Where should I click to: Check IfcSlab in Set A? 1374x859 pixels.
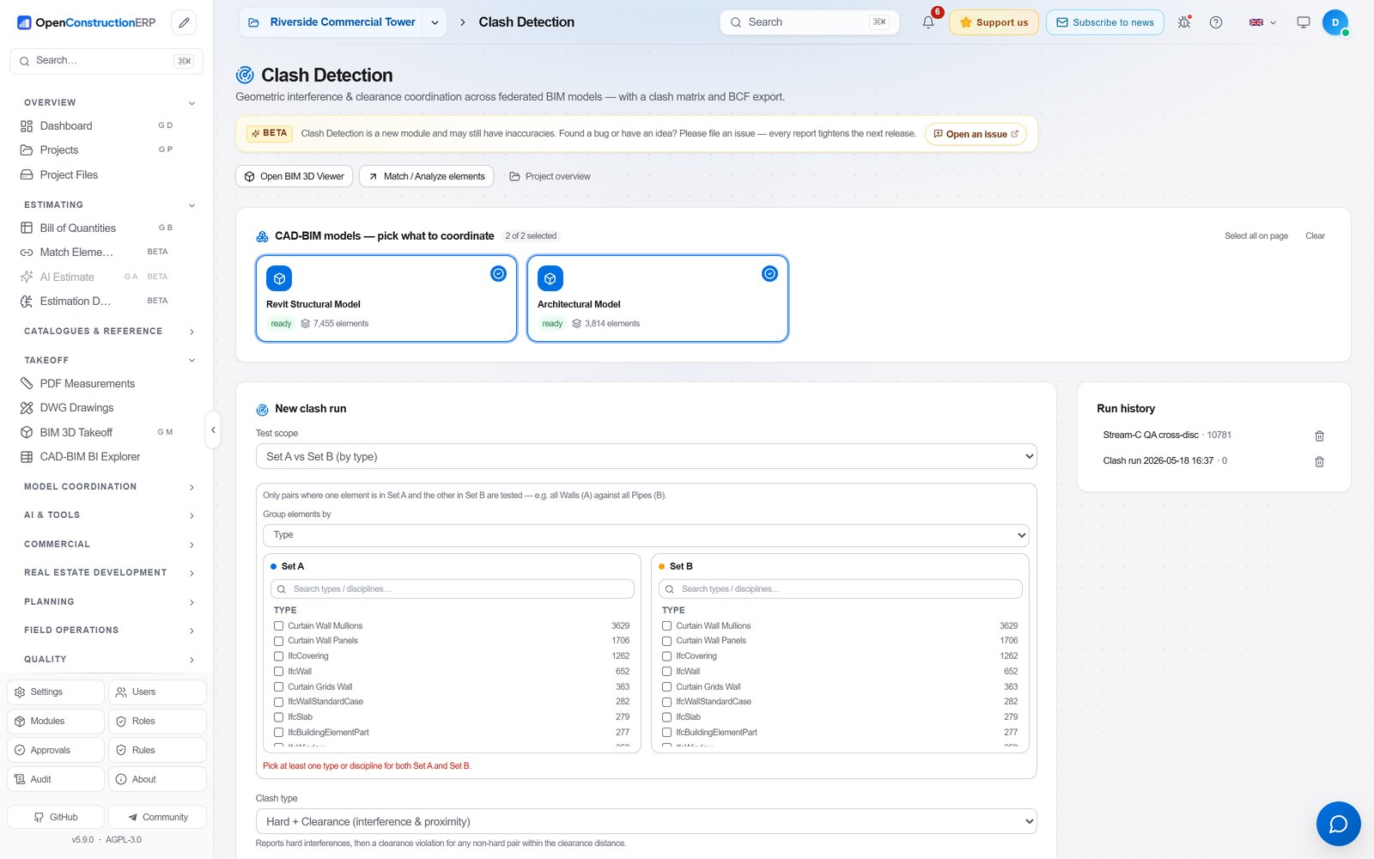(x=278, y=716)
